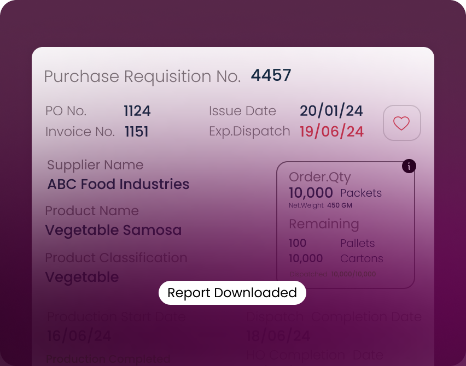The image size is (466, 366).
Task: Select purchase requisition number 4457
Action: [x=271, y=75]
